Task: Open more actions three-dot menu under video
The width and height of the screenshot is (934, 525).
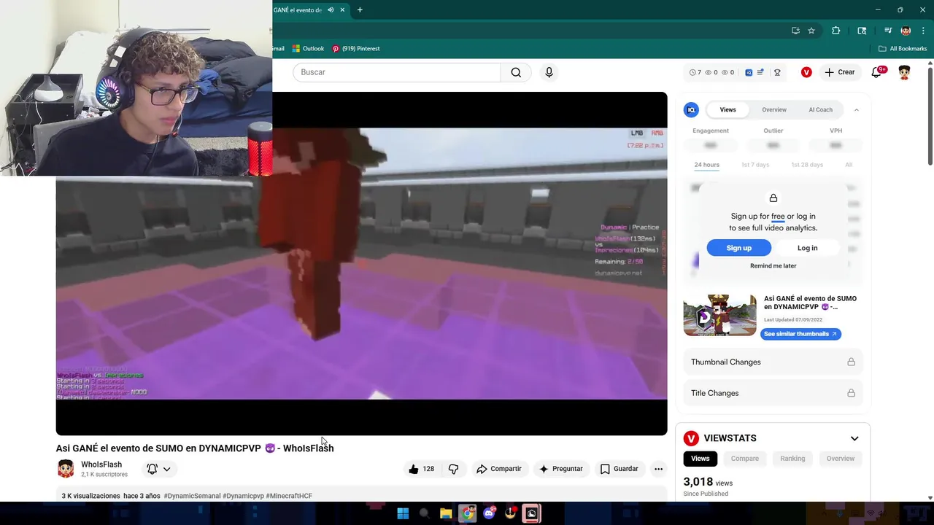Action: [658, 469]
